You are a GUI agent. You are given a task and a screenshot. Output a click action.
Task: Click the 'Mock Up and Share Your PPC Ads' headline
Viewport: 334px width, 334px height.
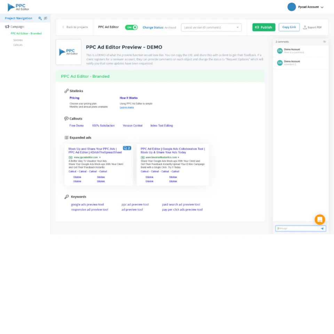95,150
